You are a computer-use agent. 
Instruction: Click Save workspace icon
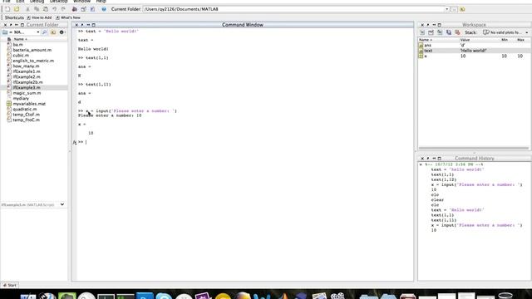coord(449,32)
